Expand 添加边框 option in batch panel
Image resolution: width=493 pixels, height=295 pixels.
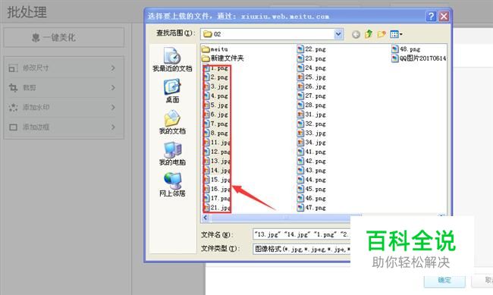[64, 127]
